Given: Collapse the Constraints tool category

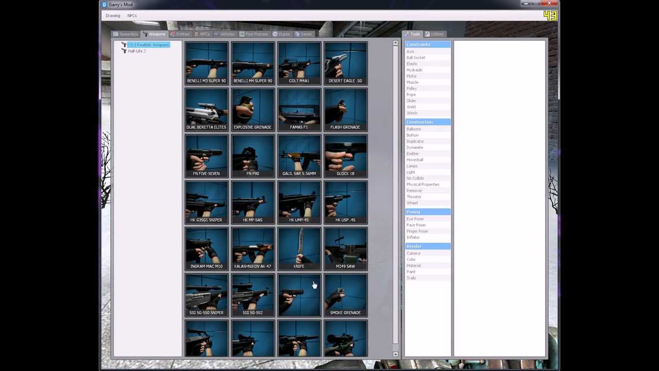Looking at the screenshot, I should 428,44.
